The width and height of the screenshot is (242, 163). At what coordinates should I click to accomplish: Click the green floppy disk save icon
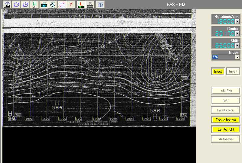coord(34,5)
